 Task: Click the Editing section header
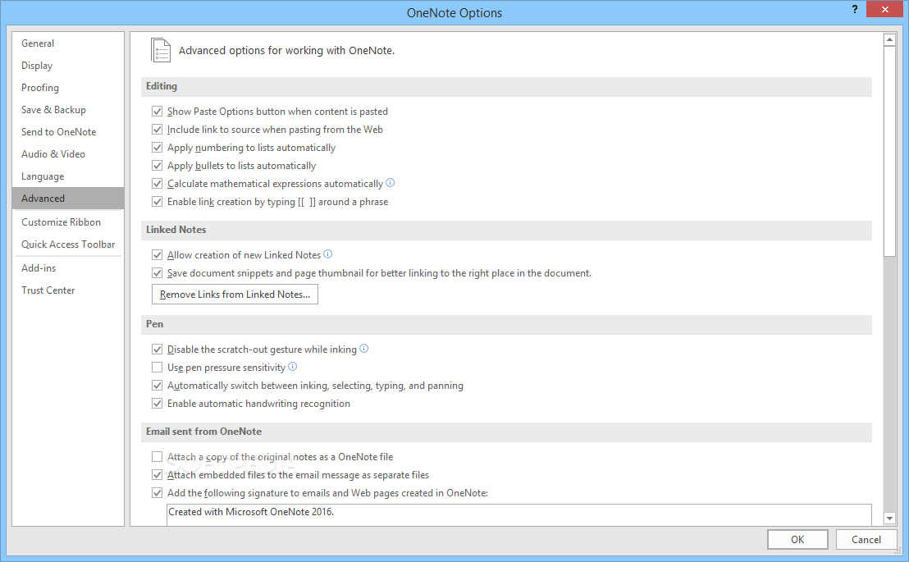pos(506,86)
